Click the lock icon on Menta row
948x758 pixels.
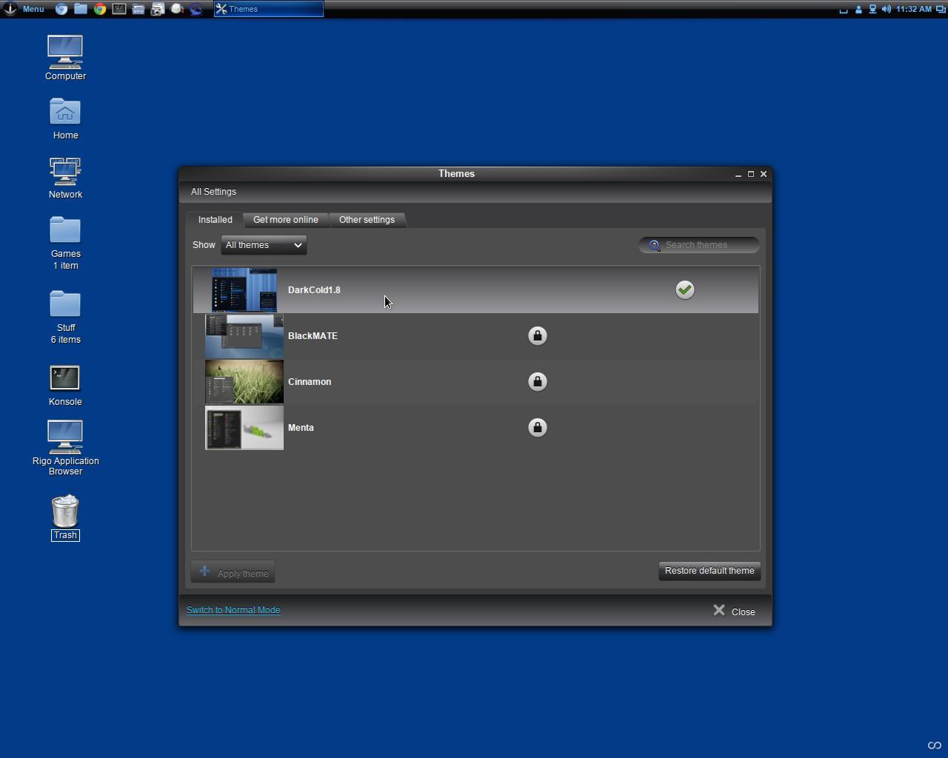(538, 428)
